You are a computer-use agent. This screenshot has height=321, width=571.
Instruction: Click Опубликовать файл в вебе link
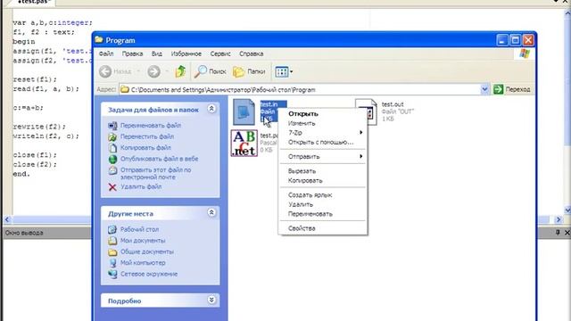point(160,159)
